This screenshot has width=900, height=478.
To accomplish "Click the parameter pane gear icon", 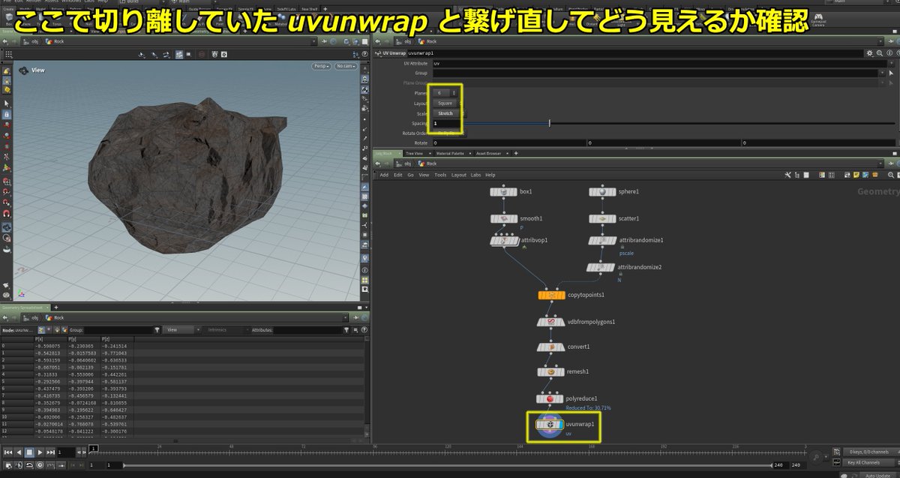I will pyautogui.click(x=868, y=54).
